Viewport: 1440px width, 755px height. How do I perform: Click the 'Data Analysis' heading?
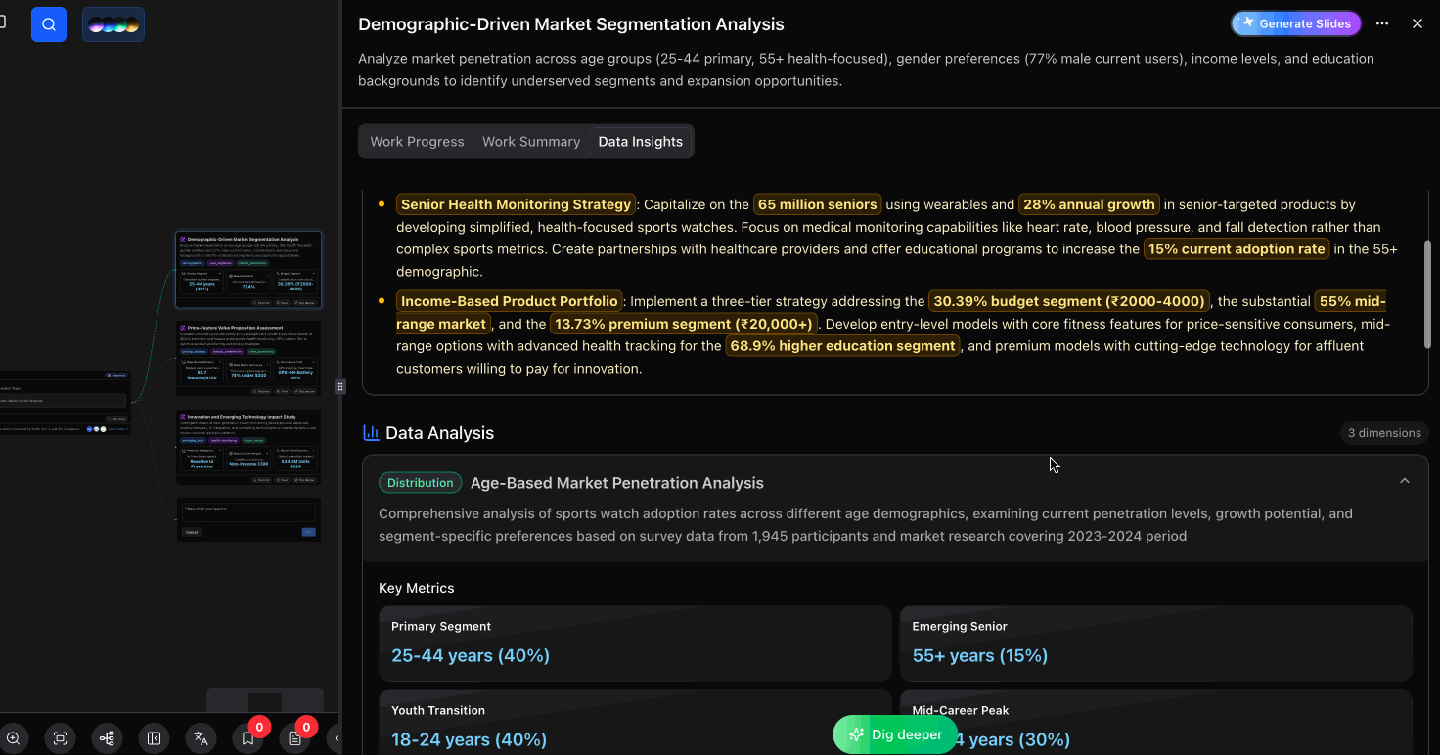(x=440, y=433)
